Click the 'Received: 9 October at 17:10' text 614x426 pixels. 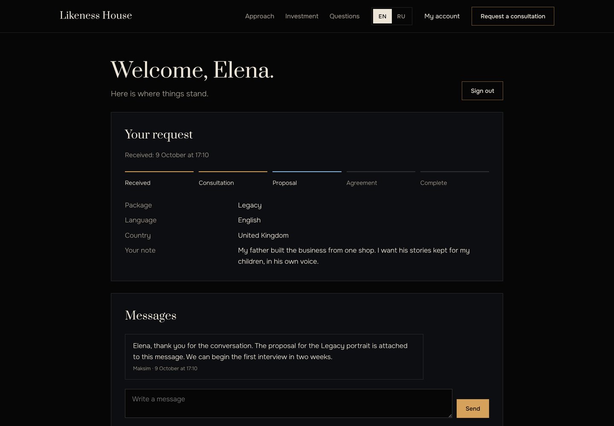click(x=167, y=155)
